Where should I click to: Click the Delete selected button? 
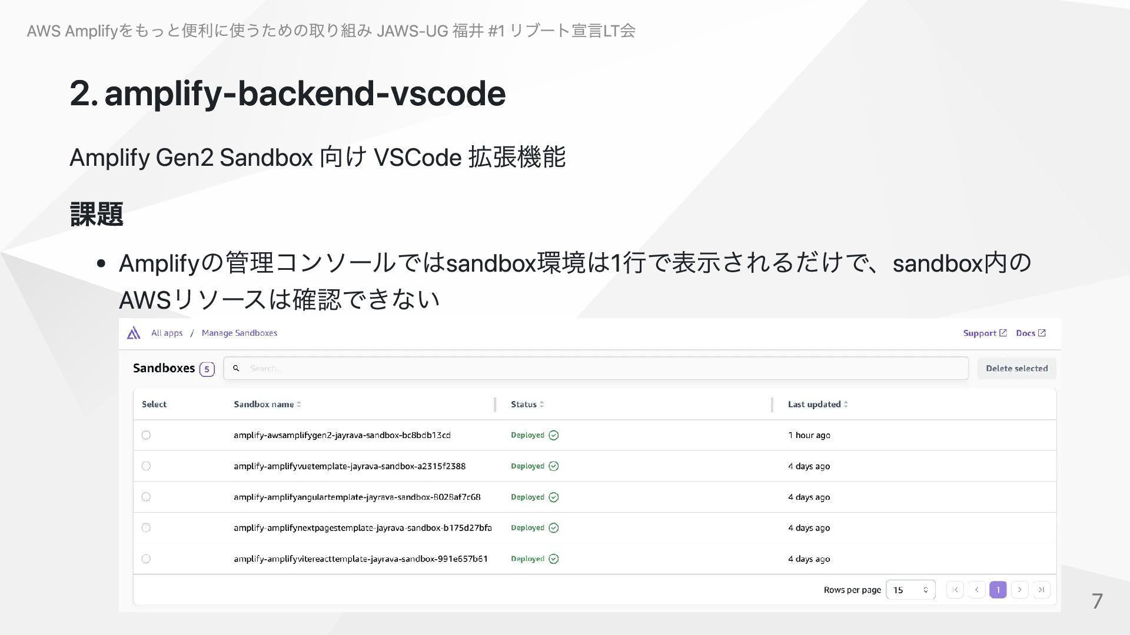point(1016,369)
